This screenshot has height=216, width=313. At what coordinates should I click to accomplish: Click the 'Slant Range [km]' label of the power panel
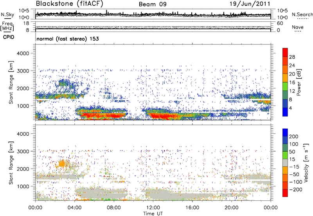[11, 82]
